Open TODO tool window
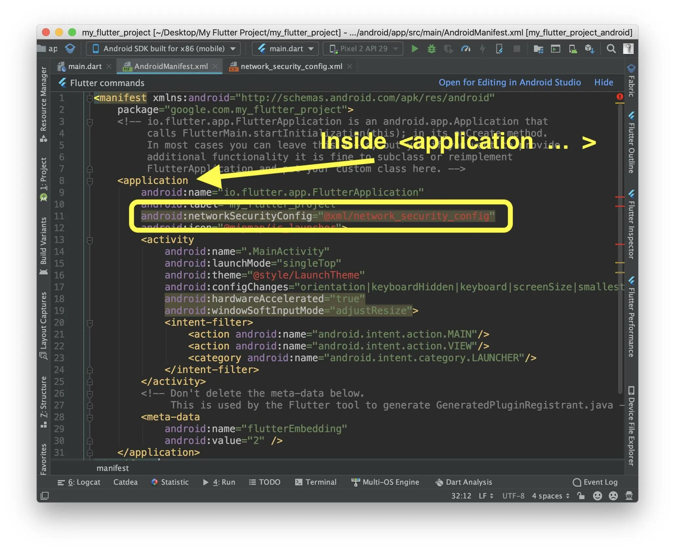Screen dimensions: 675x551 265,482
